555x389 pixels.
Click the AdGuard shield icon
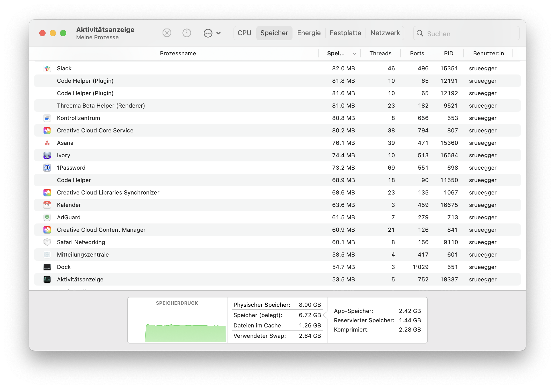click(47, 217)
